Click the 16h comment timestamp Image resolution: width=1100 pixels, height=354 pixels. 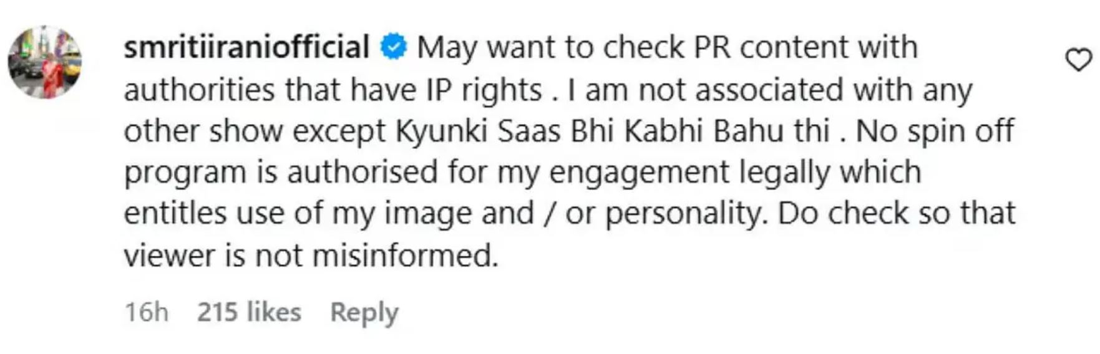pyautogui.click(x=147, y=312)
